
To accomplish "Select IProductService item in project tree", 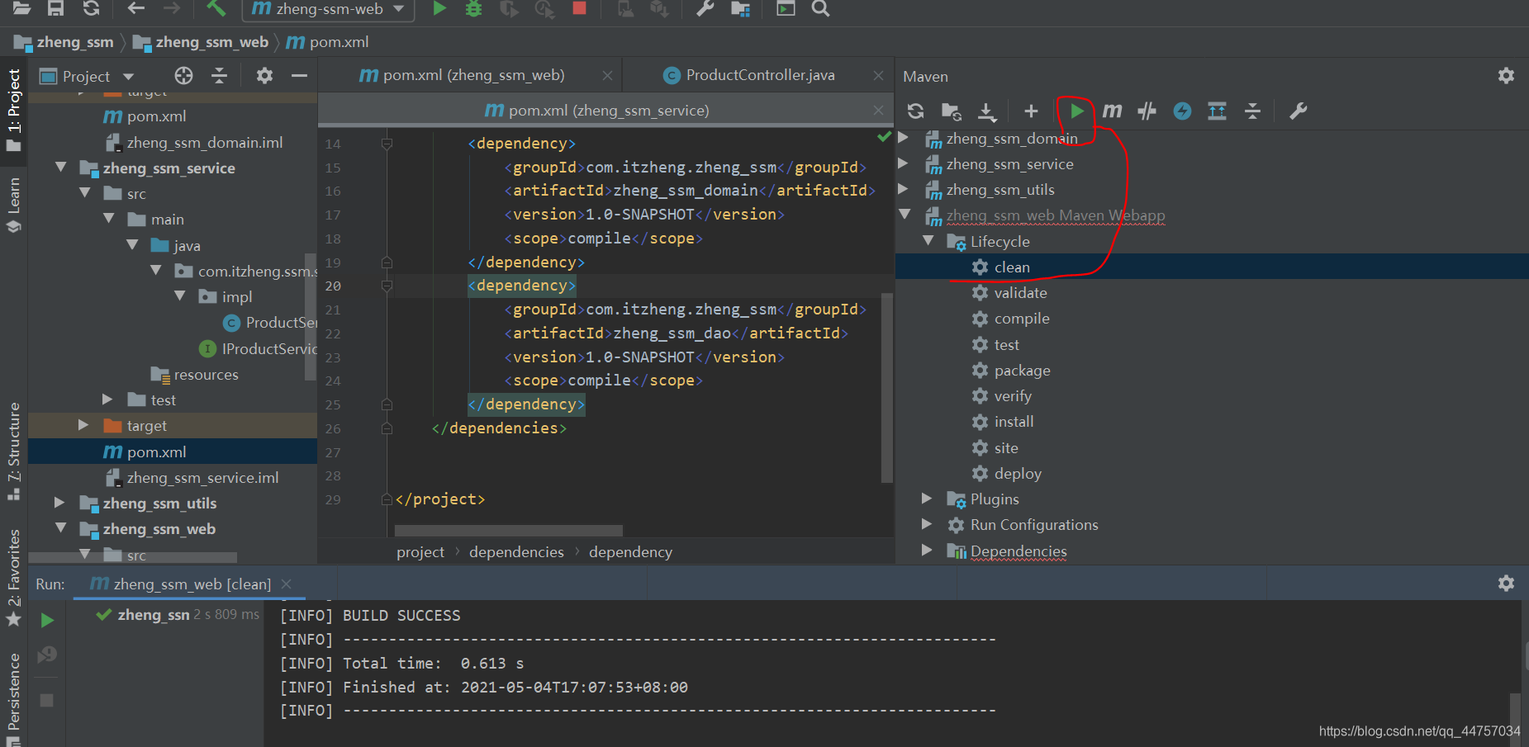I will pyautogui.click(x=258, y=348).
